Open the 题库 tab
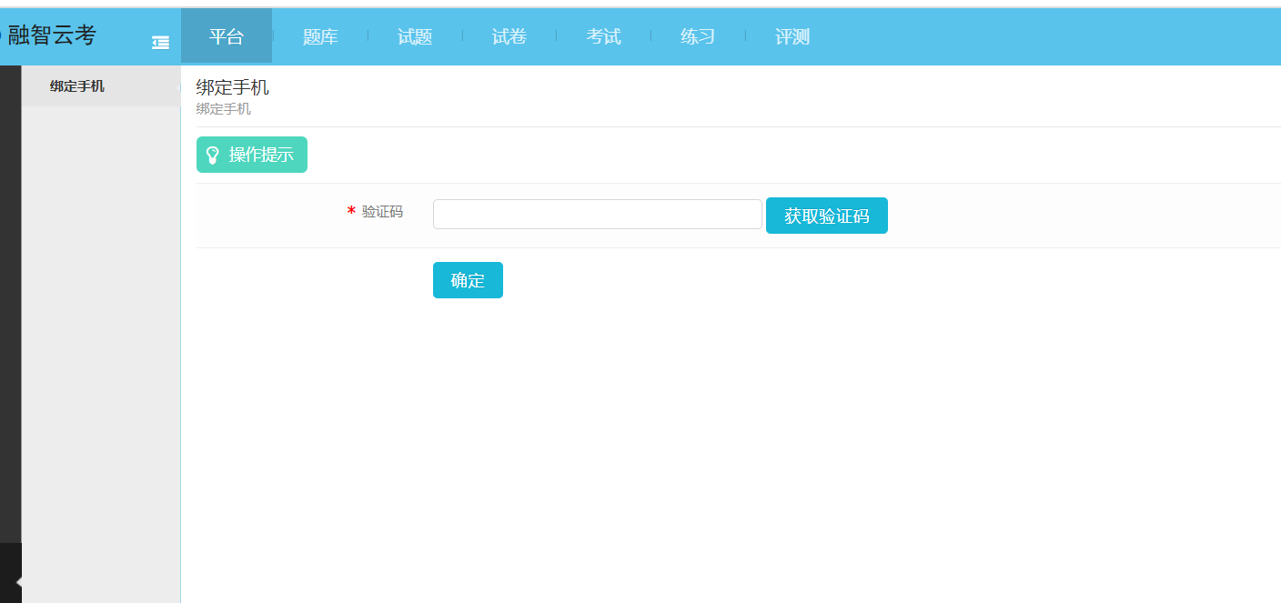The height and width of the screenshot is (603, 1281). pyautogui.click(x=320, y=36)
